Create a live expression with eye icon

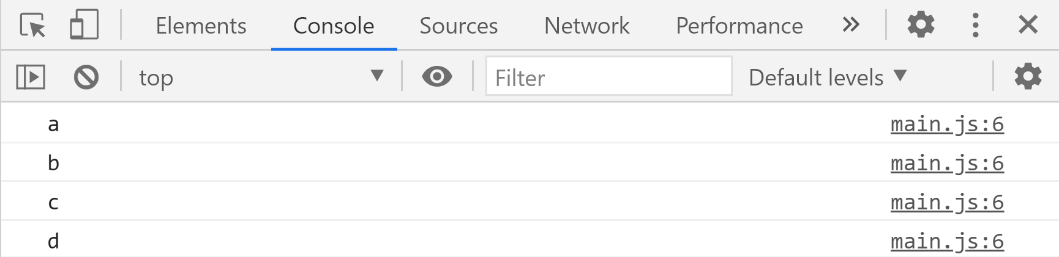[437, 77]
